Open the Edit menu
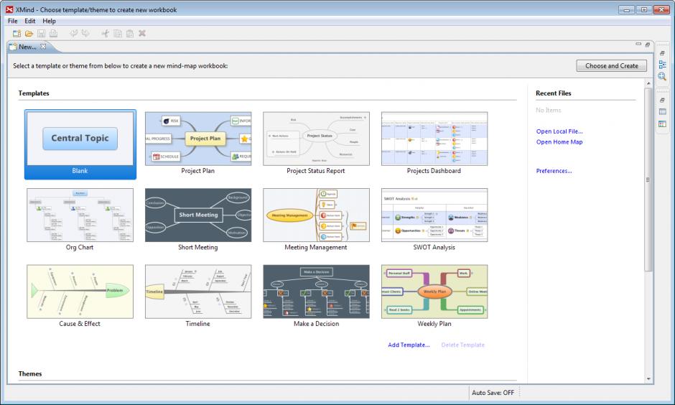The image size is (675, 405). click(29, 21)
